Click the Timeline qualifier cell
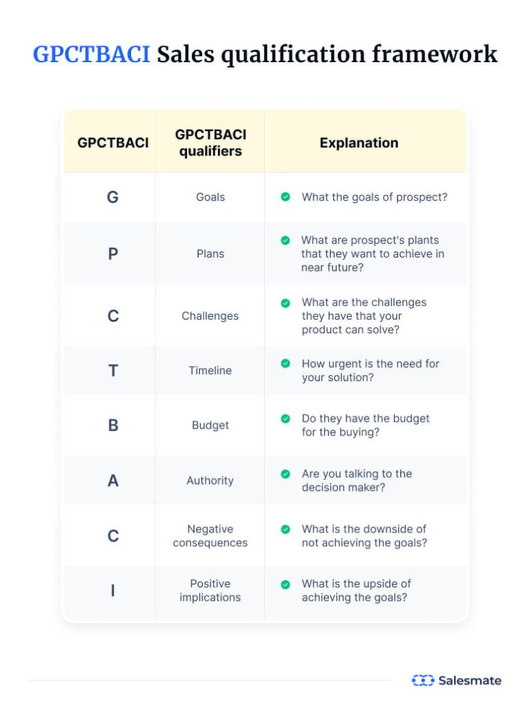 pos(210,370)
